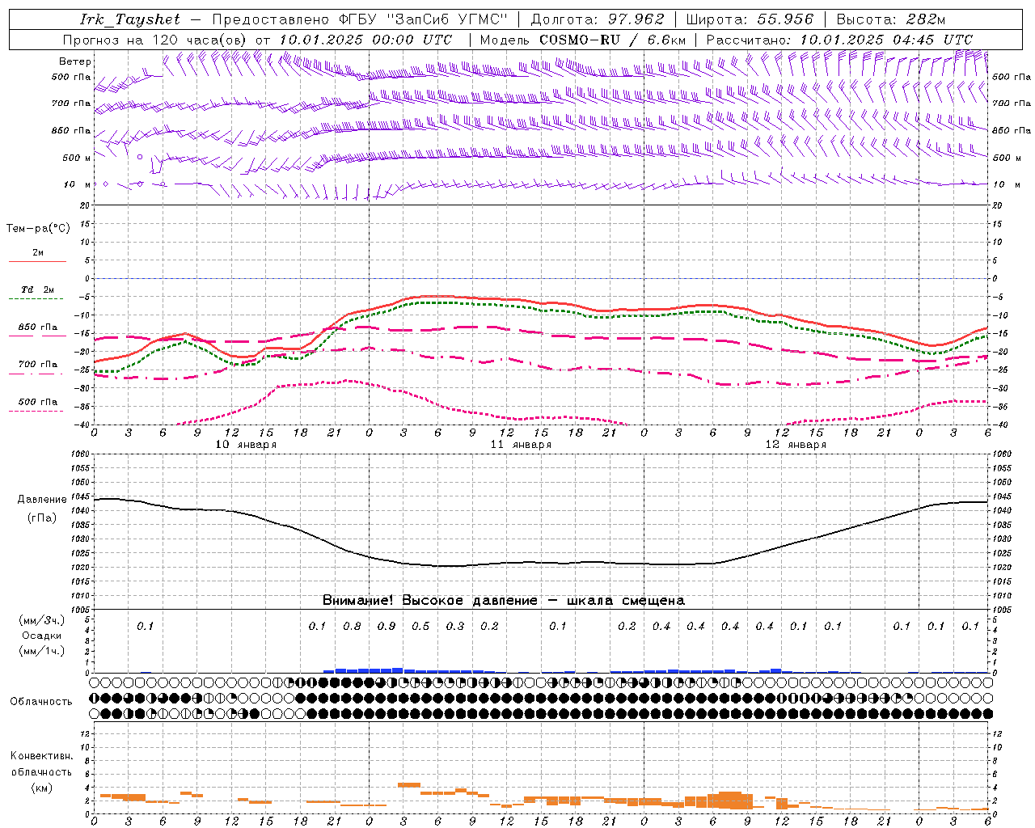The image size is (1035, 828).
Task: Click the '850 гПа' entry in the temperature legend
Action: 37,327
